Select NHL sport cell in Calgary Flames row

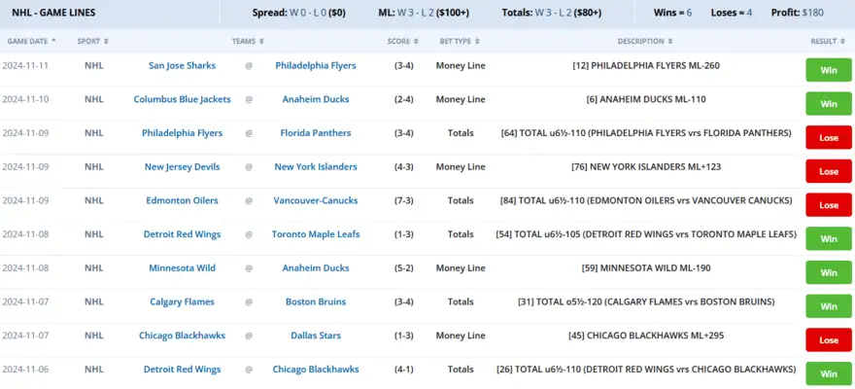[94, 302]
